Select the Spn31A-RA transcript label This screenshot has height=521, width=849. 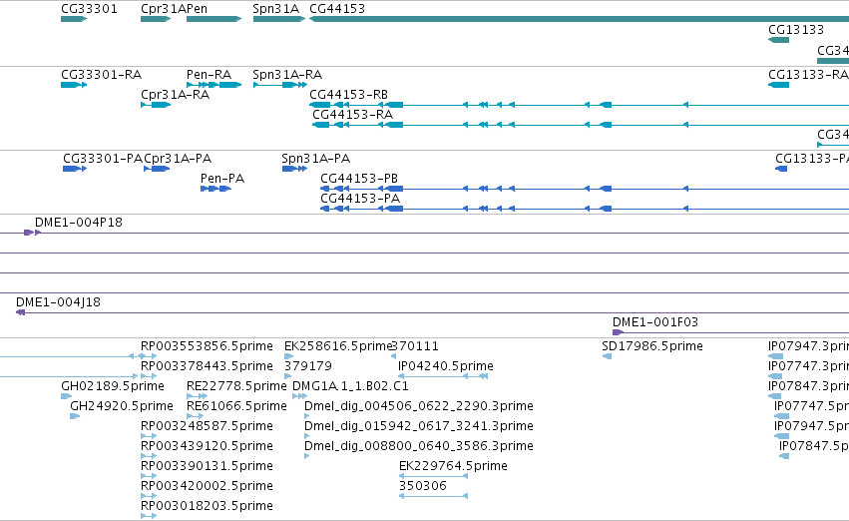point(287,74)
